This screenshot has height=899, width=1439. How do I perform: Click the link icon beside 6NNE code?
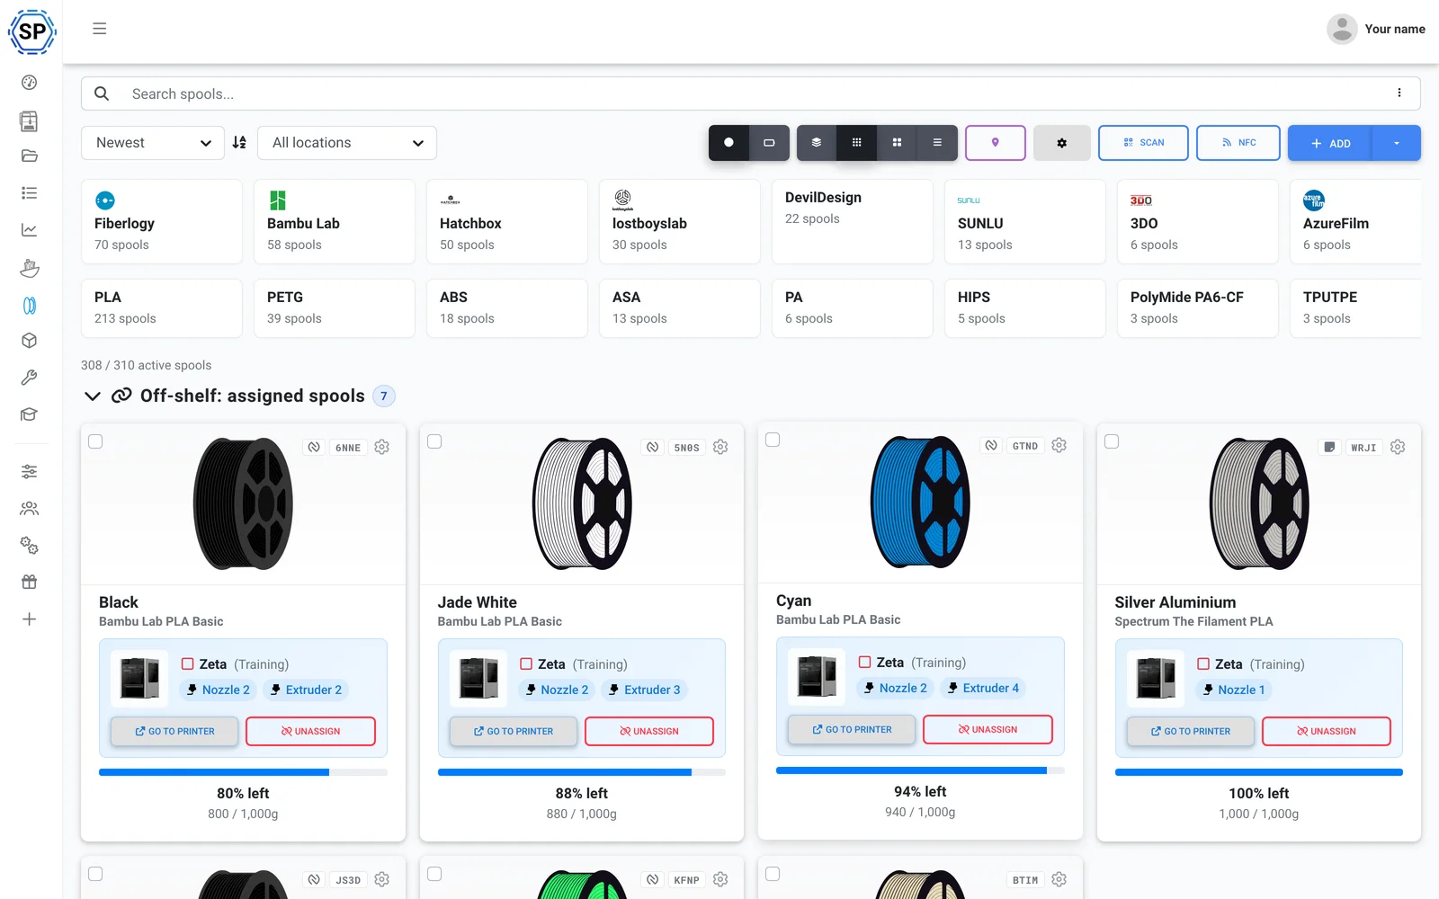click(x=314, y=447)
